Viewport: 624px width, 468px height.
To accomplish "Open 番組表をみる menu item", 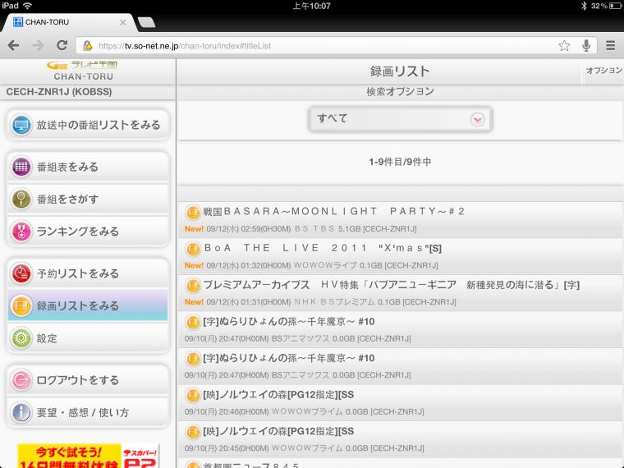I will (x=88, y=167).
